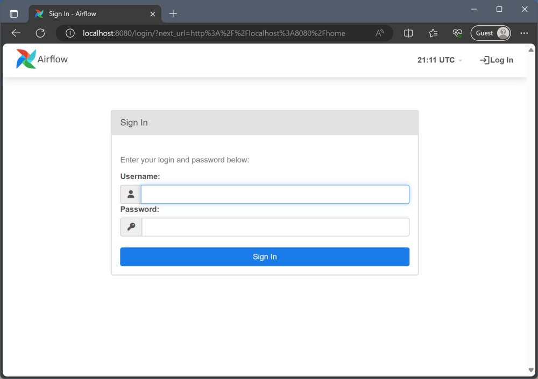Viewport: 538px width, 379px height.
Task: Open Read aloud for the page
Action: click(380, 33)
